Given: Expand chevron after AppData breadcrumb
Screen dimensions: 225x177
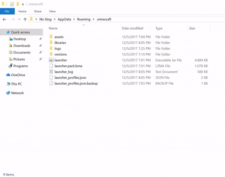Looking at the screenshot, I should point(74,19).
